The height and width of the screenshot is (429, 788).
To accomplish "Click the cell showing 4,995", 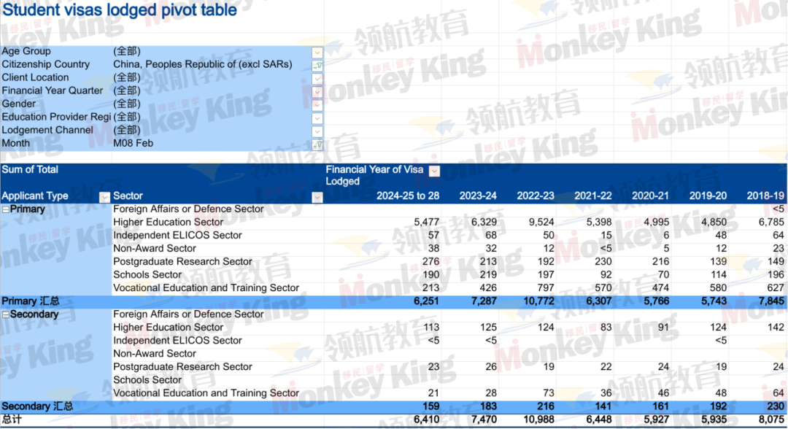I will pos(657,222).
